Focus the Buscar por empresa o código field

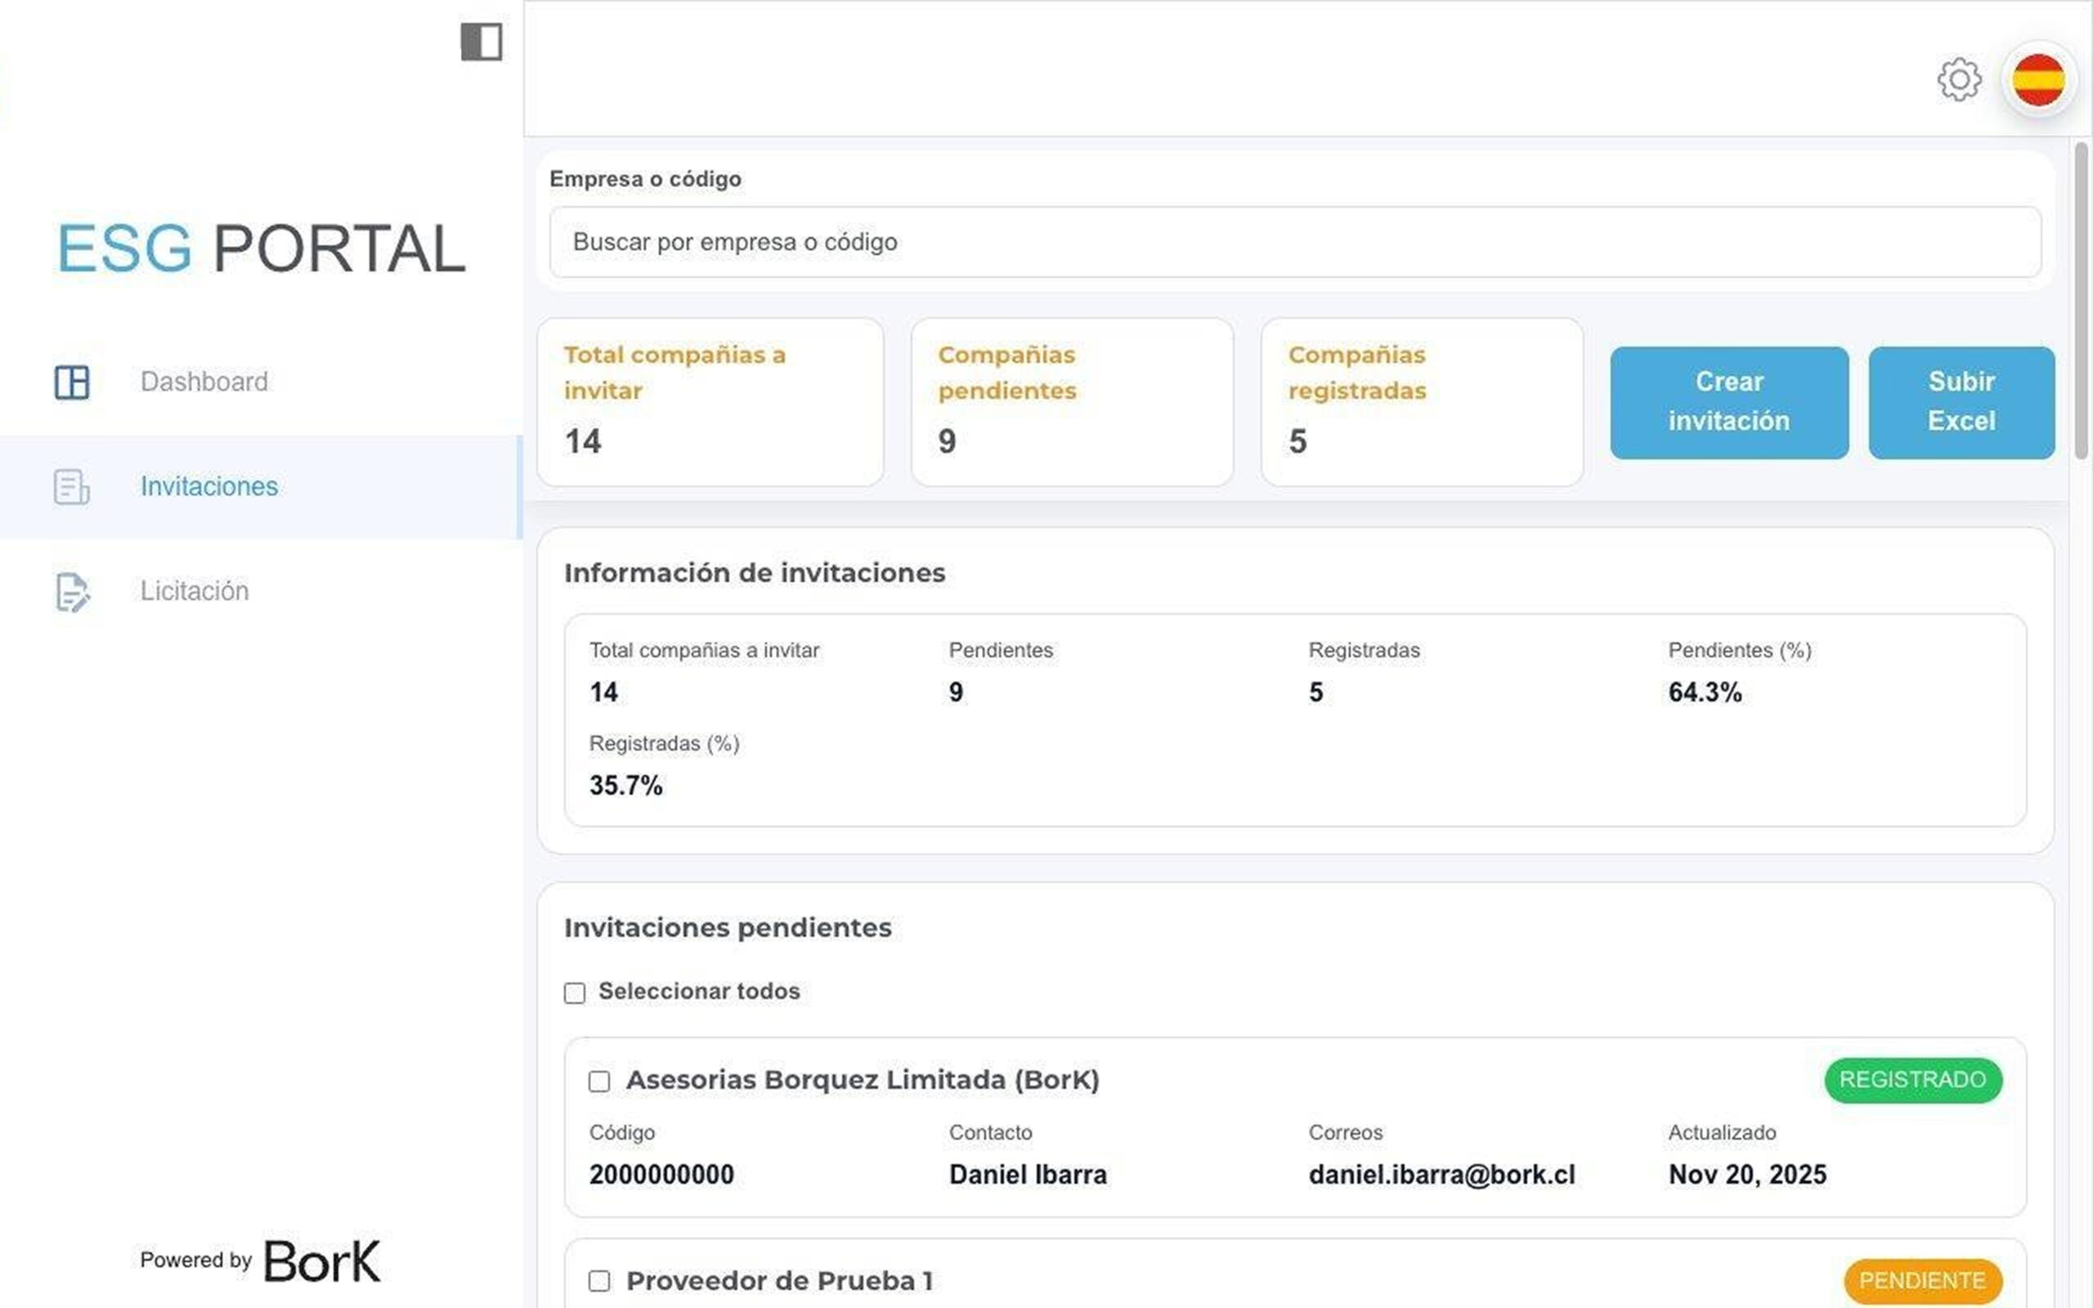point(1295,242)
